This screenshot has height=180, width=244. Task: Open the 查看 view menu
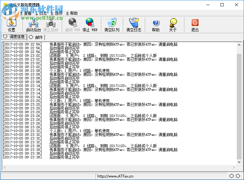[26, 13]
